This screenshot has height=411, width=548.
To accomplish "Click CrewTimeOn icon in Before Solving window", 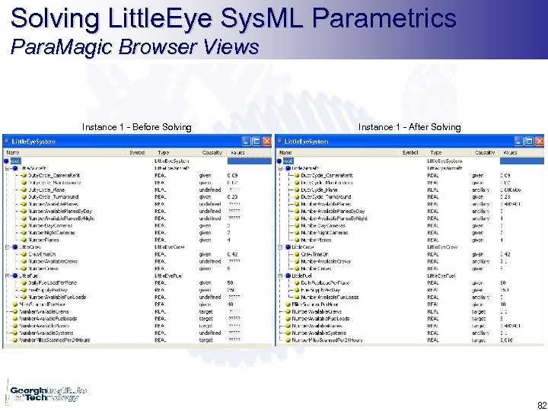I will (x=24, y=254).
